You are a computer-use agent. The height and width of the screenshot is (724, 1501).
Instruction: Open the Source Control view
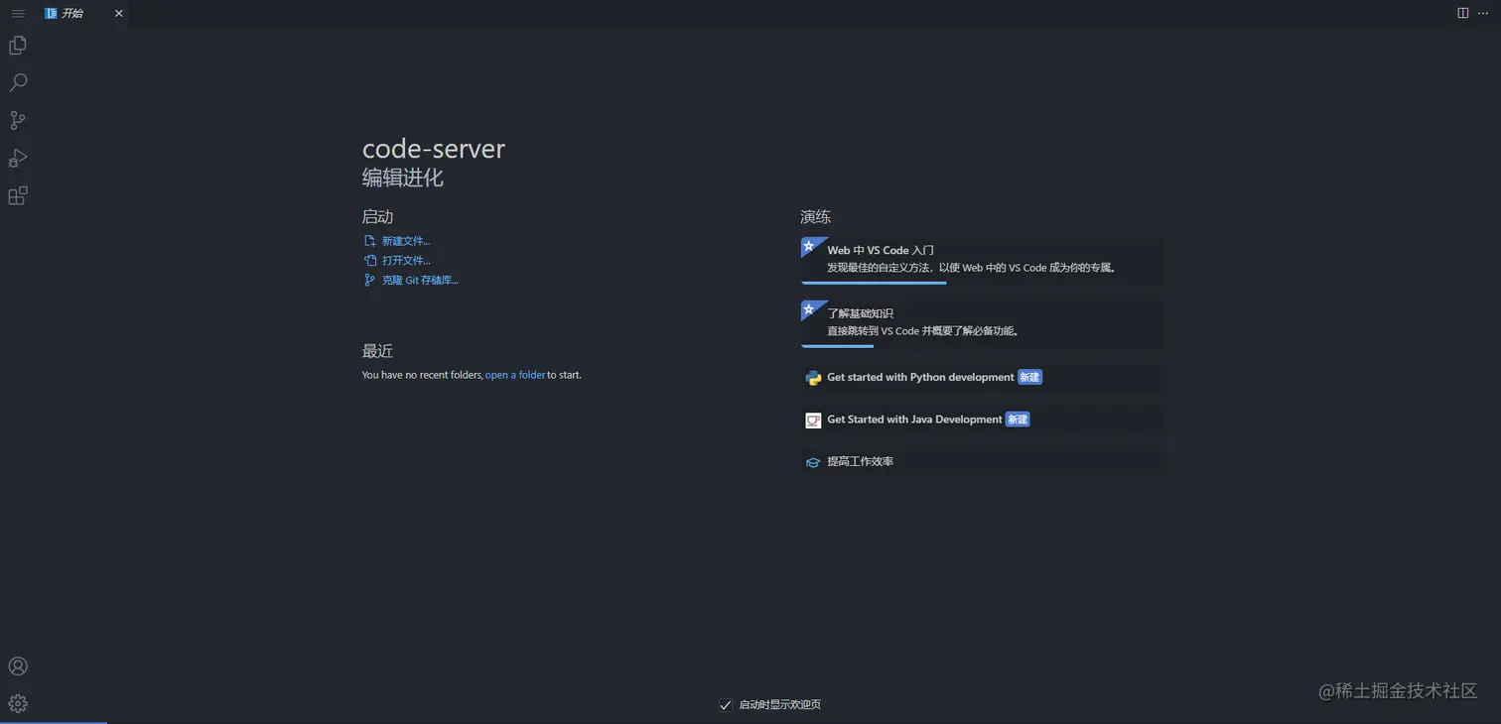(x=18, y=121)
